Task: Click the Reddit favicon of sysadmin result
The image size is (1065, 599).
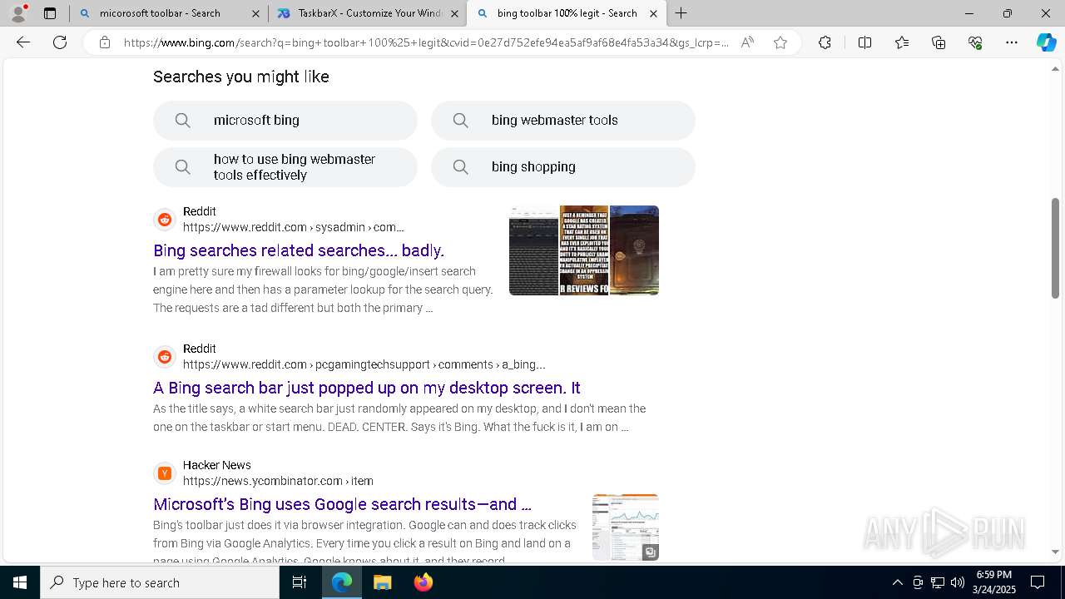Action: click(x=165, y=220)
